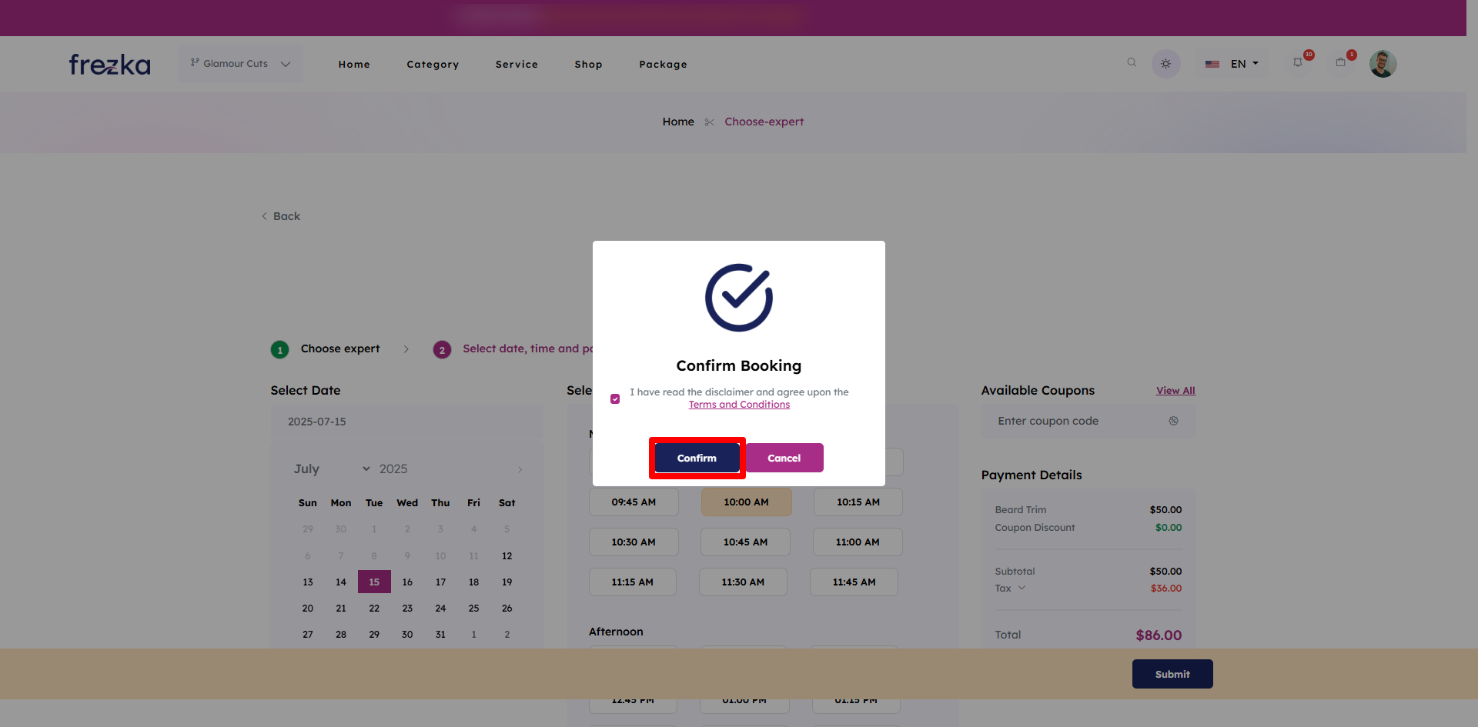Click the Back arrow link
The width and height of the screenshot is (1478, 727).
pyautogui.click(x=281, y=216)
